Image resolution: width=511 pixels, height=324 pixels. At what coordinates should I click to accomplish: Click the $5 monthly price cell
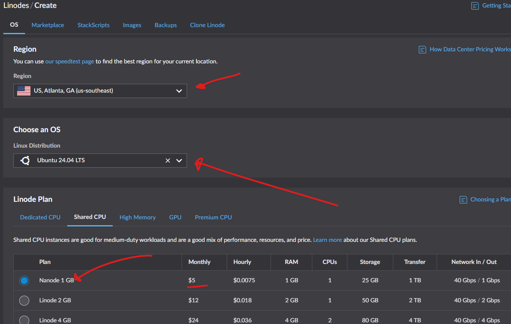(192, 280)
